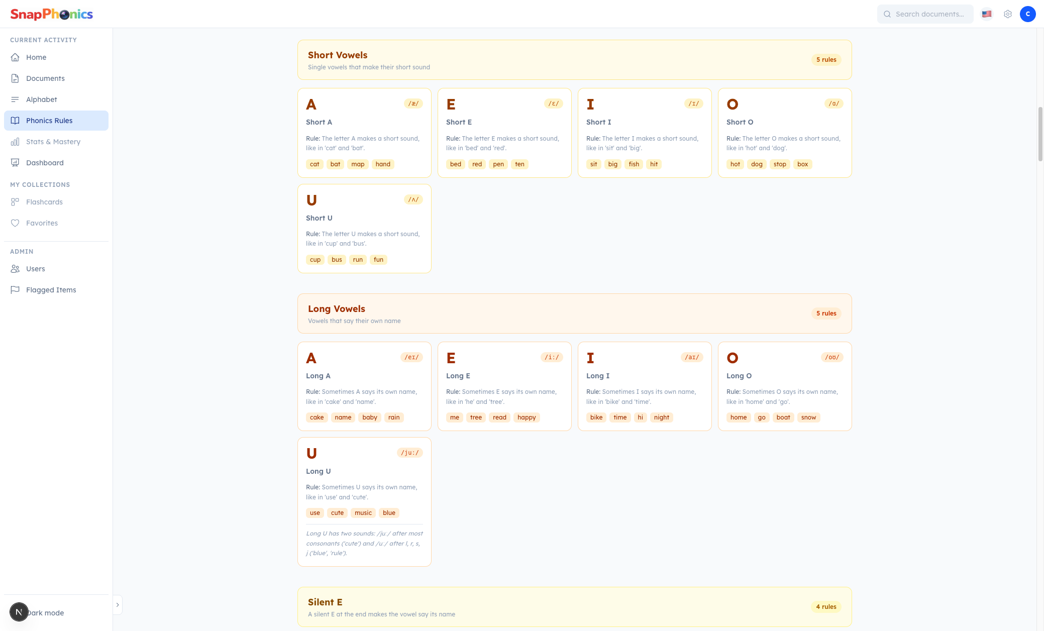Open the settings gear icon

click(1007, 14)
